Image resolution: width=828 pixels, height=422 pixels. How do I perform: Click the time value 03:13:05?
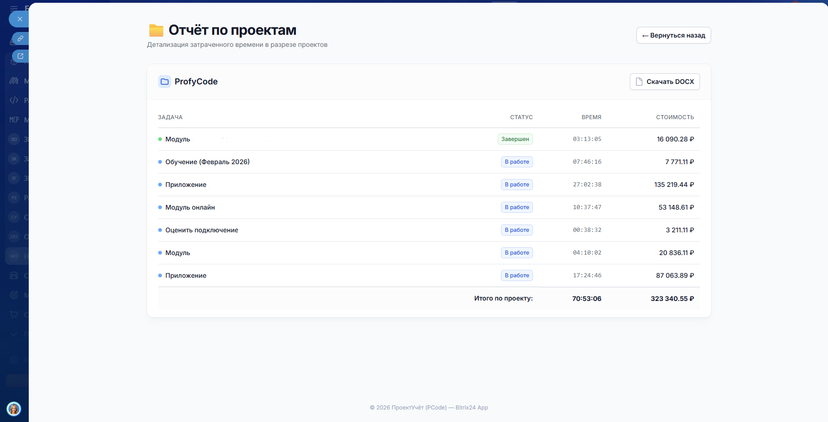(x=587, y=139)
